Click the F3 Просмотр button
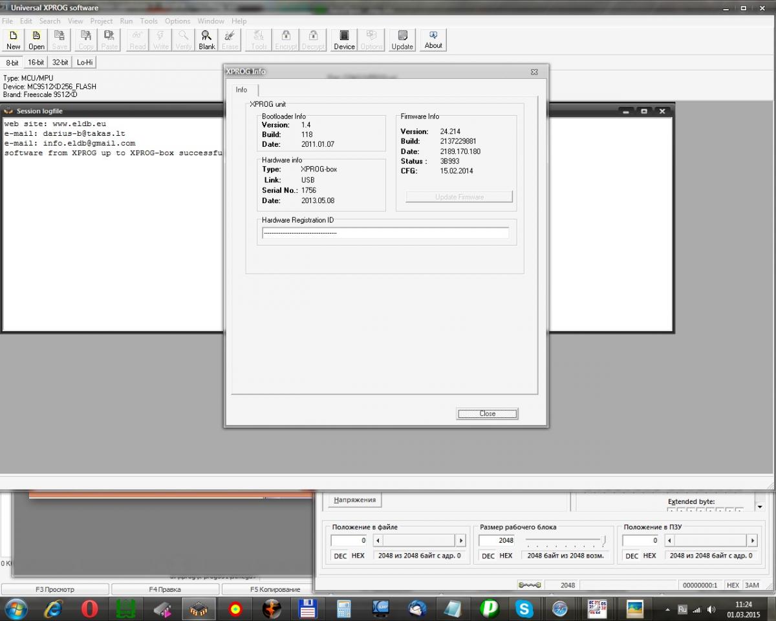Image resolution: width=776 pixels, height=621 pixels. [54, 589]
